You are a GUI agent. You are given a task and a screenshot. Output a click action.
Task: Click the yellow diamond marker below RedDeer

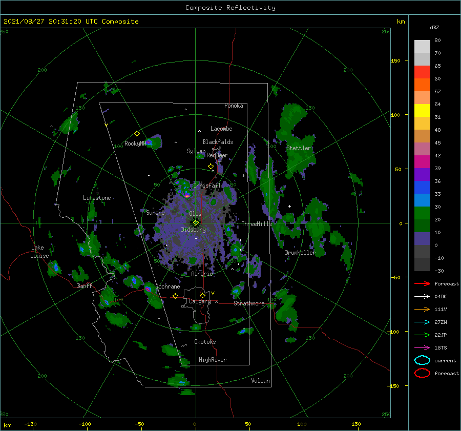211,167
